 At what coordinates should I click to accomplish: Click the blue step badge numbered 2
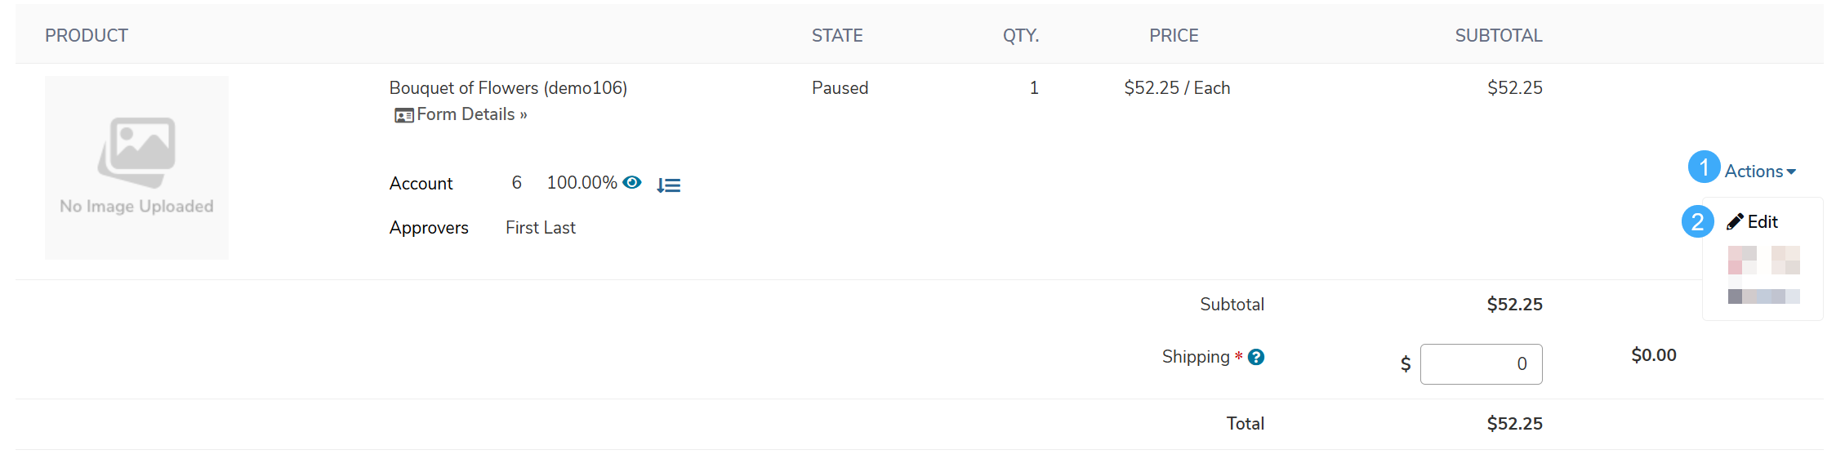point(1697,221)
